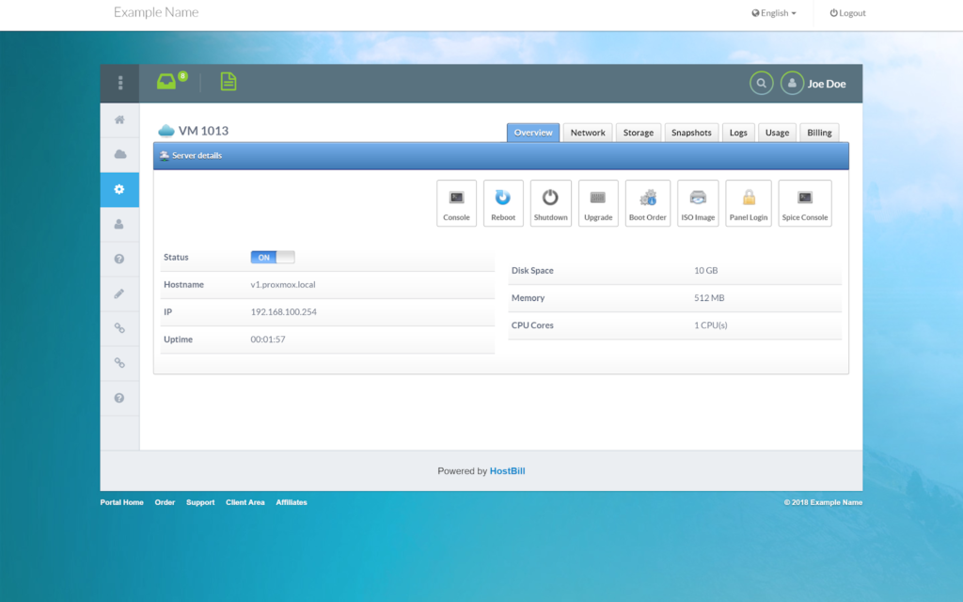Click the Joe Doe user name
Viewport: 963px width, 602px height.
pyautogui.click(x=827, y=84)
